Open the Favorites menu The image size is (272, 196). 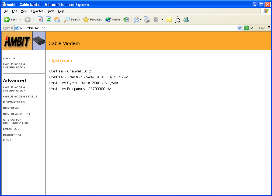coord(37,11)
